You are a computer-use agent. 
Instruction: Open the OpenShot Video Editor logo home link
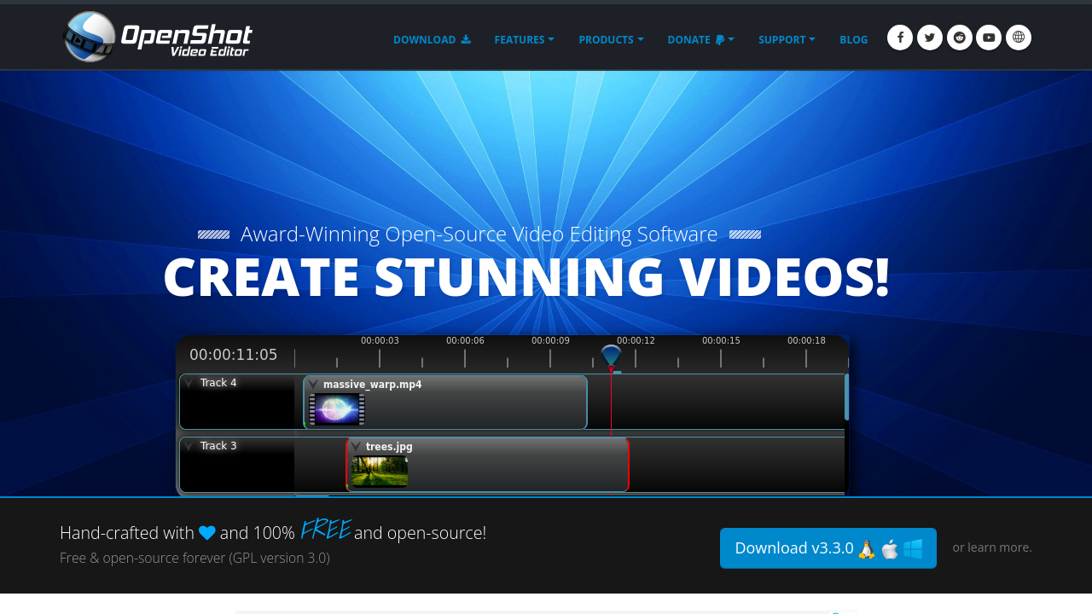(x=158, y=37)
